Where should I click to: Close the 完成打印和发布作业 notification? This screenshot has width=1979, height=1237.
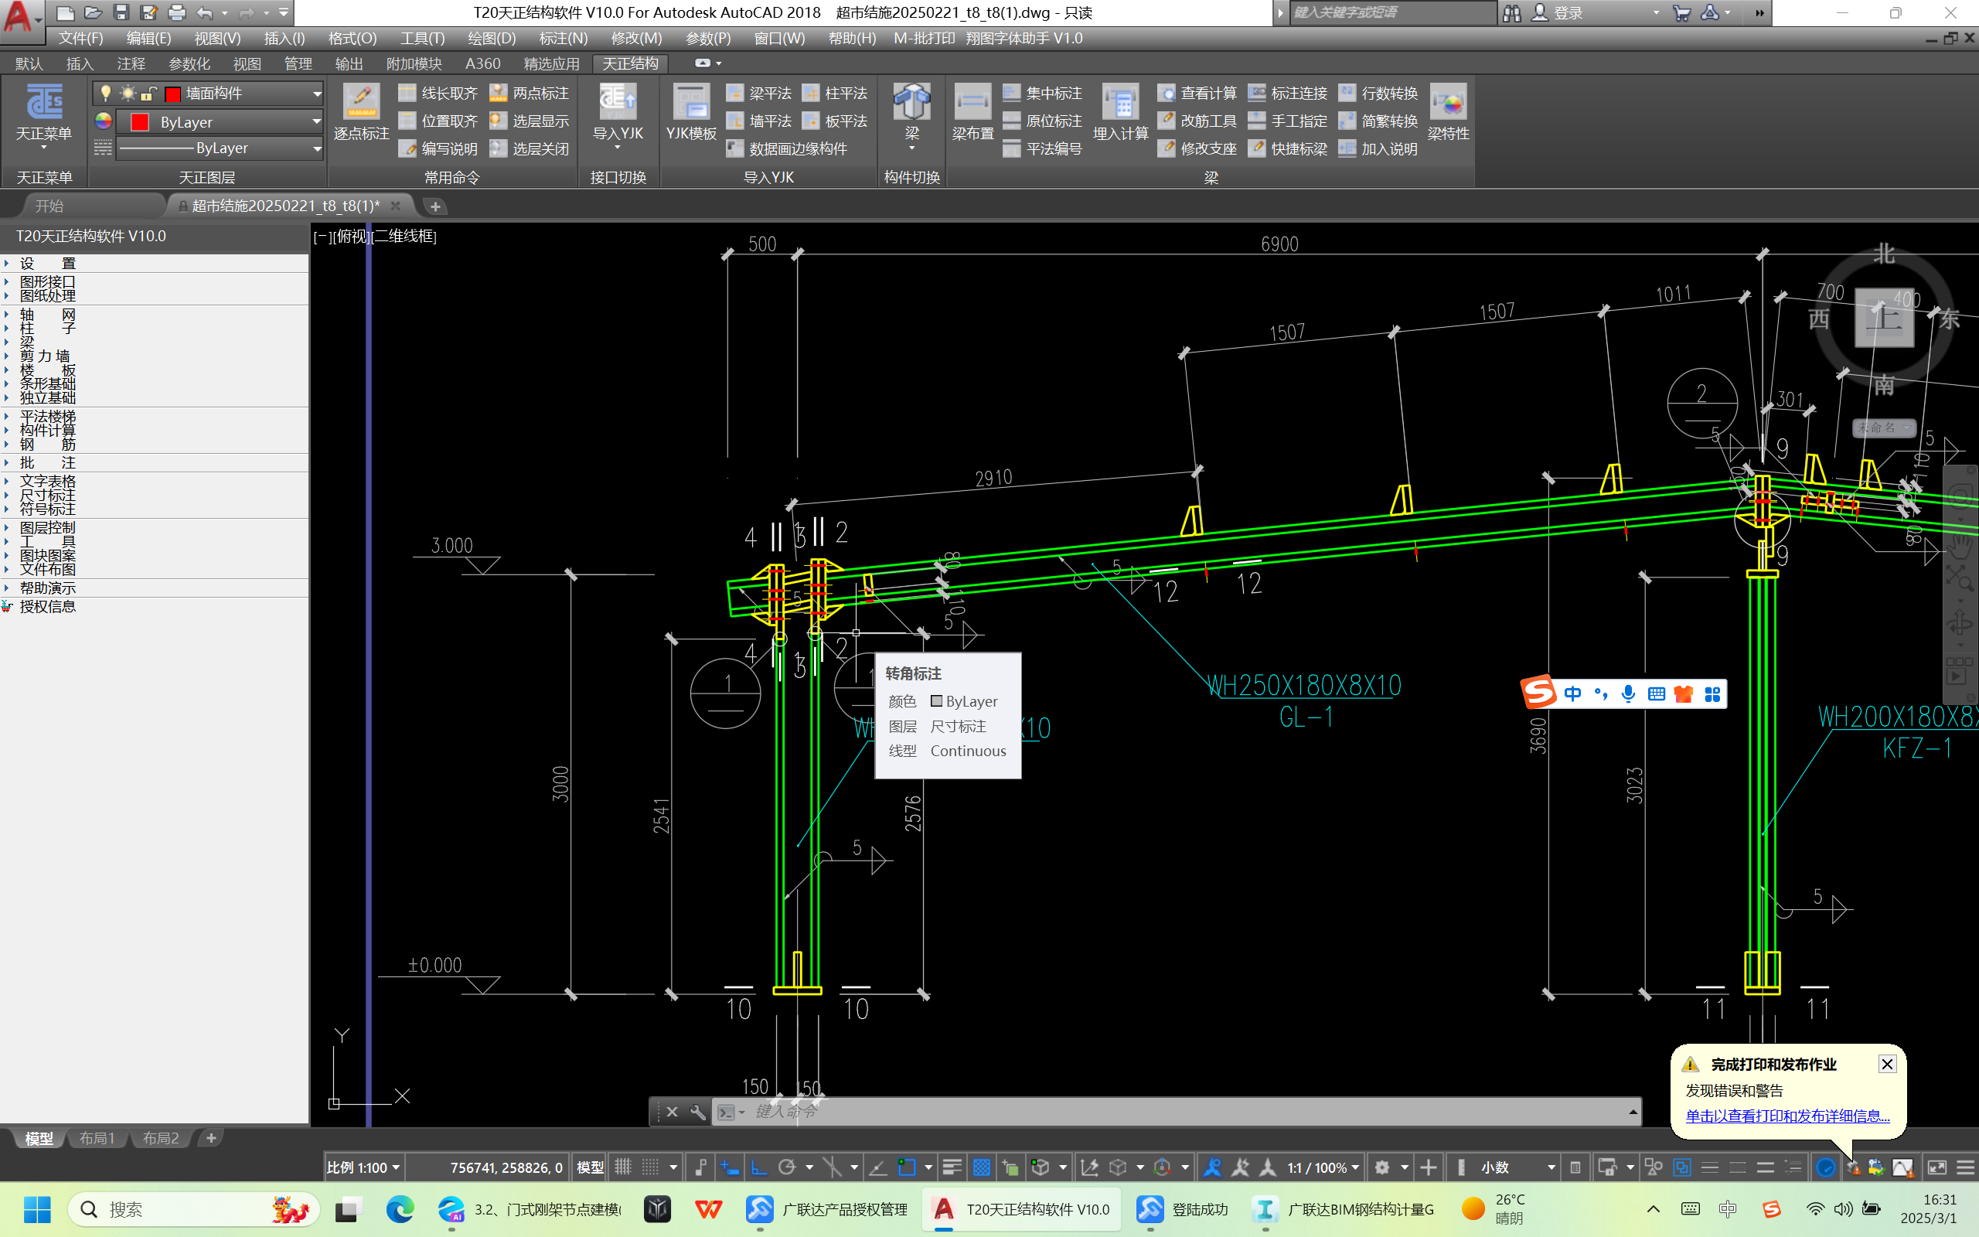[1886, 1064]
